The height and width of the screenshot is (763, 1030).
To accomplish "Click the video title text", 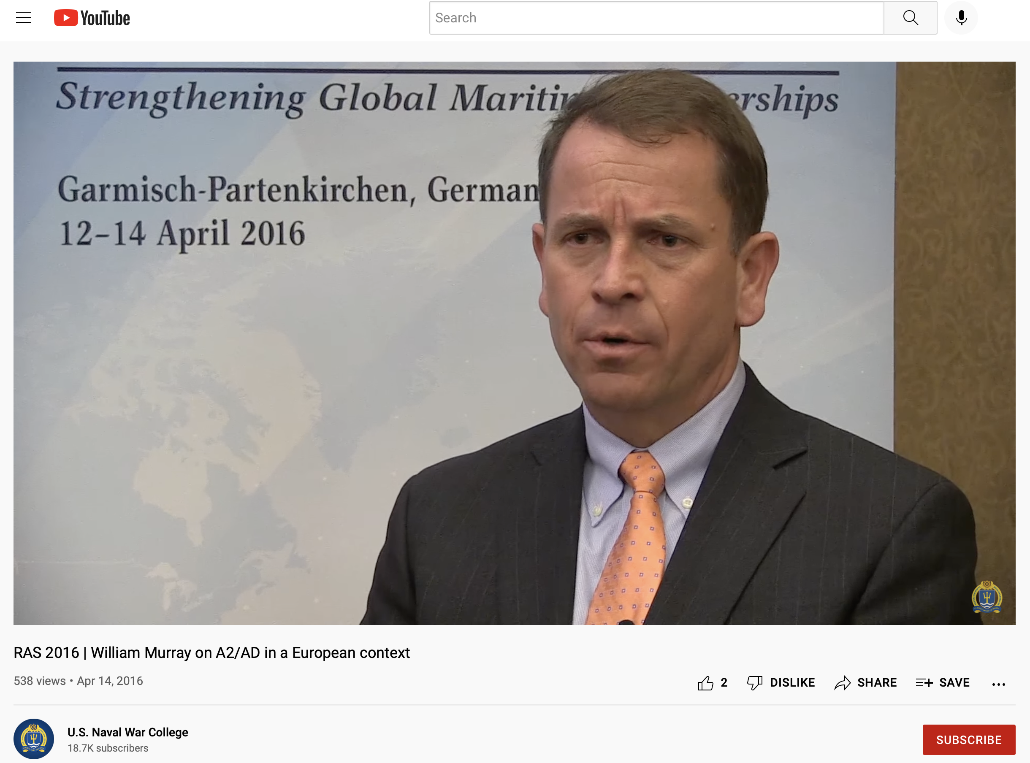I will point(211,652).
